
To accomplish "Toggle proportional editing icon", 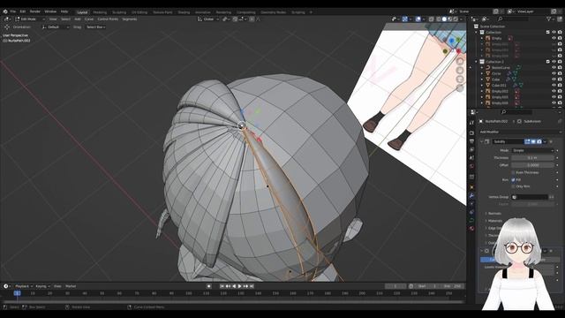I will point(252,19).
